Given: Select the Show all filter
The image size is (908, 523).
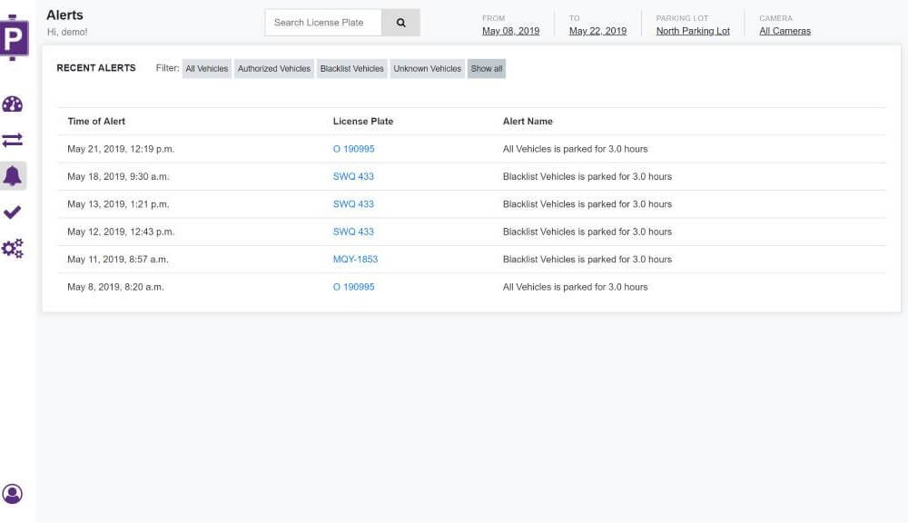Looking at the screenshot, I should 487,68.
